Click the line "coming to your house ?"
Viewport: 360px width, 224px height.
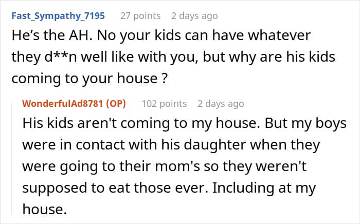(x=90, y=79)
